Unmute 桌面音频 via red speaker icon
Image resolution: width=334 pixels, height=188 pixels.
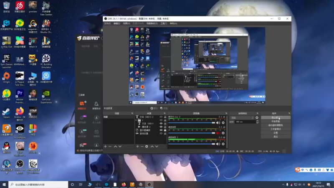coord(218,133)
